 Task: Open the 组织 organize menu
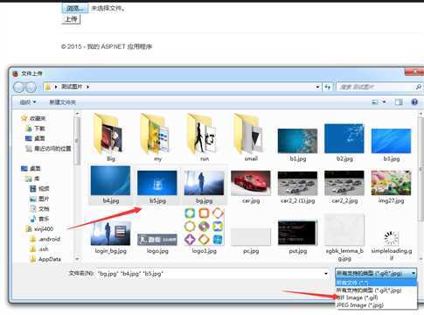point(28,102)
